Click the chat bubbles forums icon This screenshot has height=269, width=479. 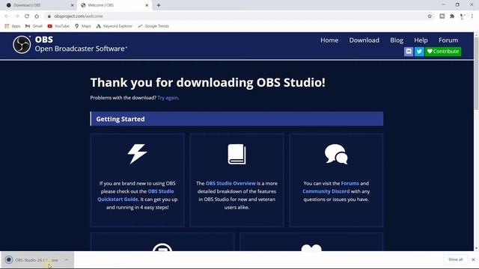(336, 154)
